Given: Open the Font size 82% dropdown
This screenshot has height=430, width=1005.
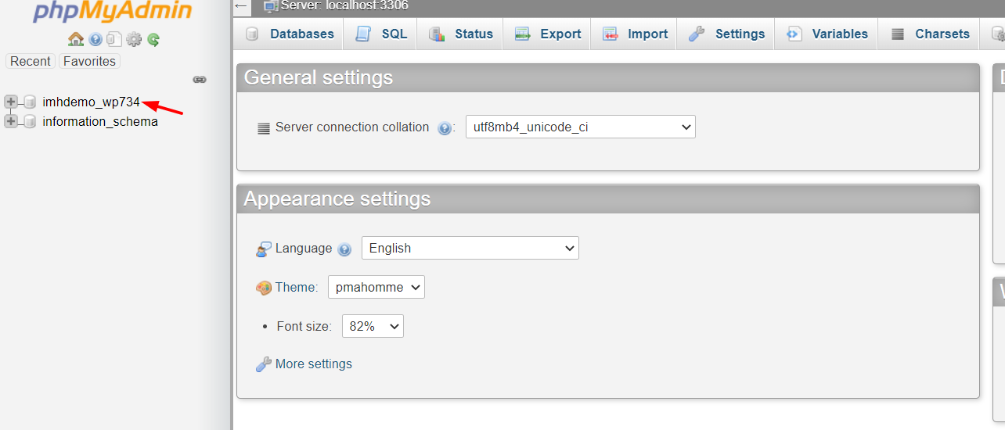Looking at the screenshot, I should [373, 326].
